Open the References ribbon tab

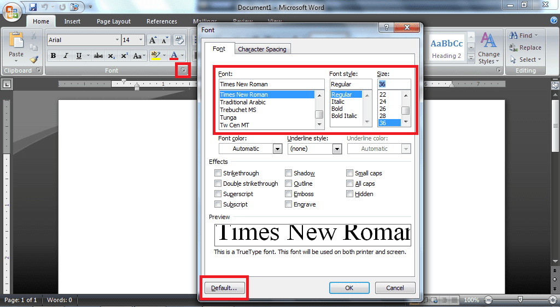(162, 21)
